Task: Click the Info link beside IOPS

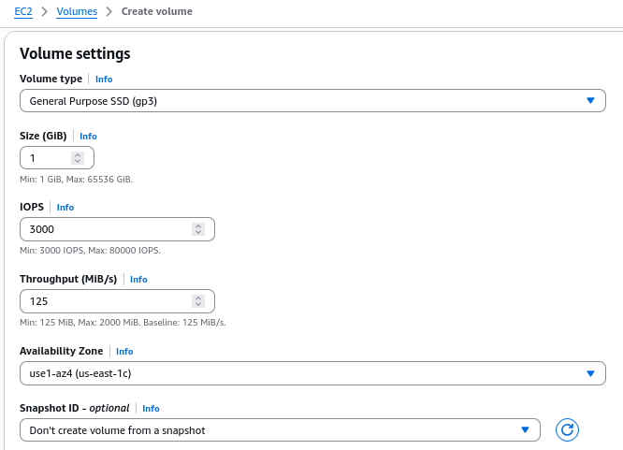Action: (x=65, y=208)
